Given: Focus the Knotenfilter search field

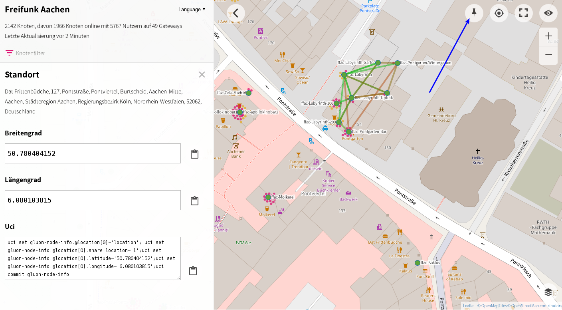Looking at the screenshot, I should [108, 53].
